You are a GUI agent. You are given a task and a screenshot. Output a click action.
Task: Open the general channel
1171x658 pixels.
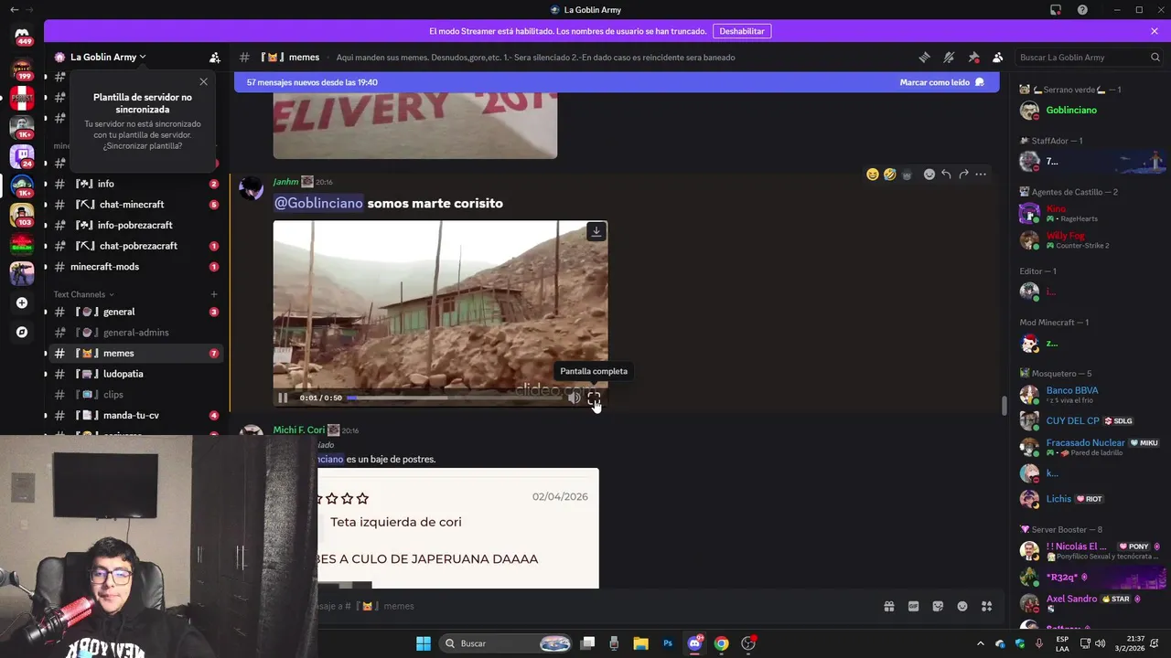tap(135, 312)
